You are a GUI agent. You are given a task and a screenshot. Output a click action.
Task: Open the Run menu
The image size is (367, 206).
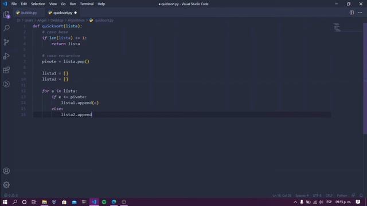73,4
